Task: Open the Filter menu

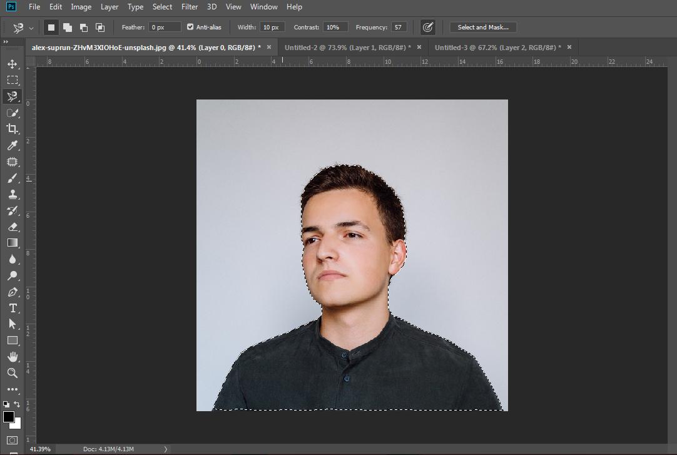Action: tap(189, 7)
